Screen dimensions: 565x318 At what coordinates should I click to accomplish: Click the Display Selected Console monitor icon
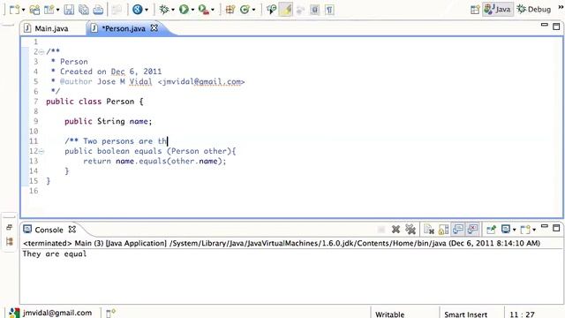[x=506, y=230]
